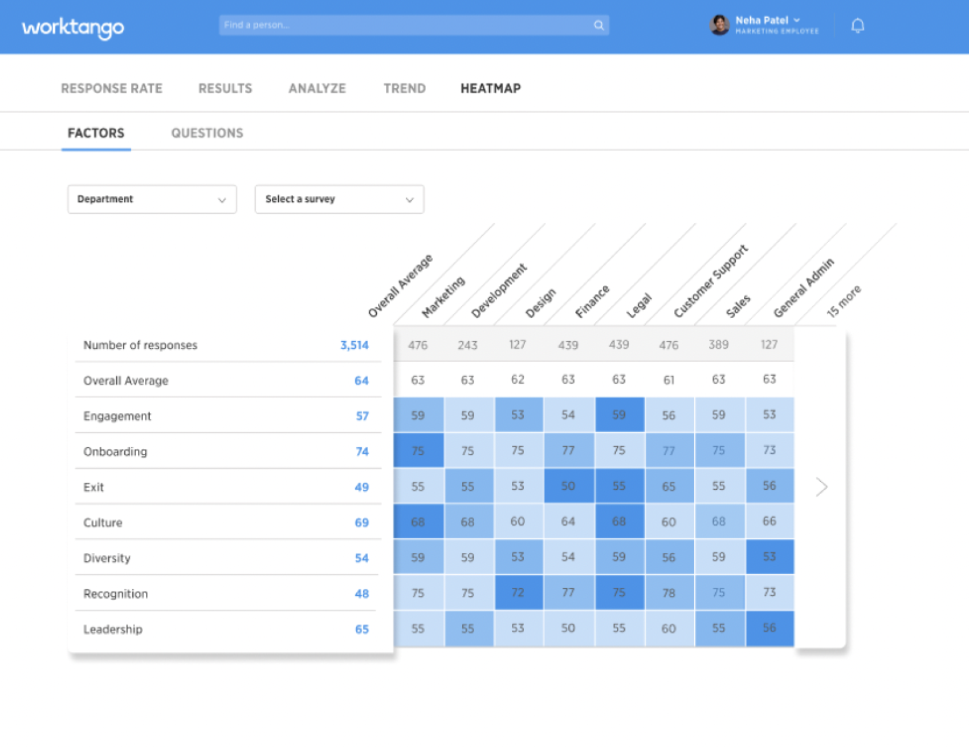
Task: Switch to the HEATMAP tab
Action: [490, 88]
